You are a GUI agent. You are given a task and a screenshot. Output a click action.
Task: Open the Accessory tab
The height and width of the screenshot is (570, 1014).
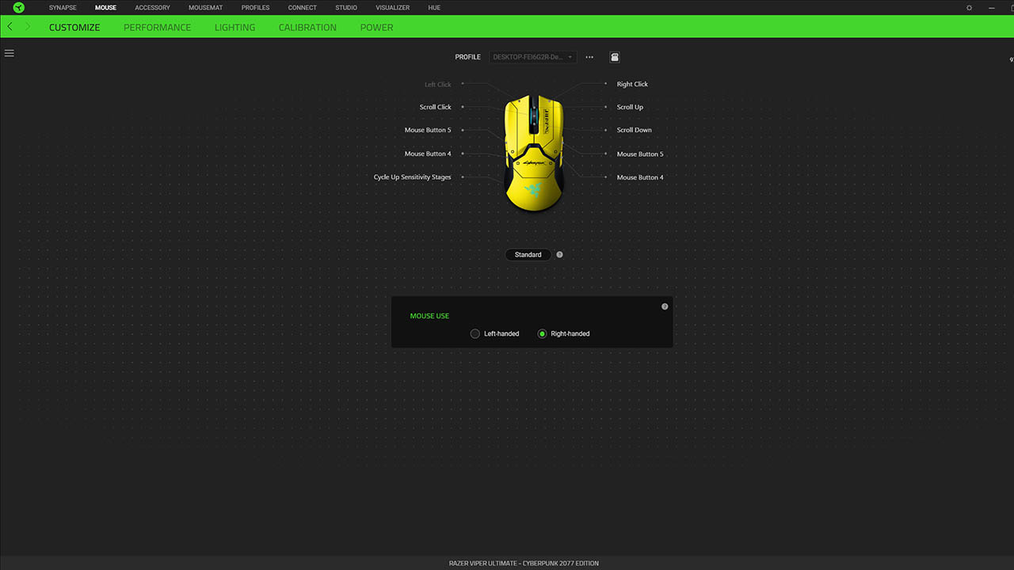(x=152, y=7)
